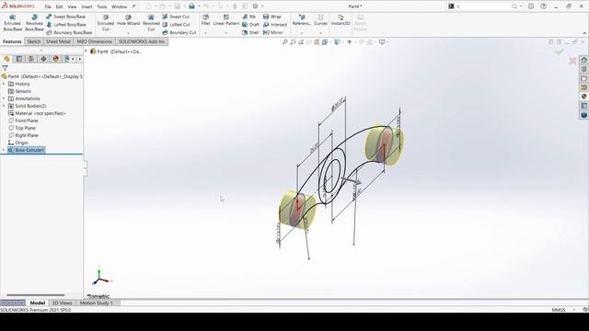Viewport: 589px width, 331px height.
Task: Select the Wrap tool
Action: click(272, 17)
